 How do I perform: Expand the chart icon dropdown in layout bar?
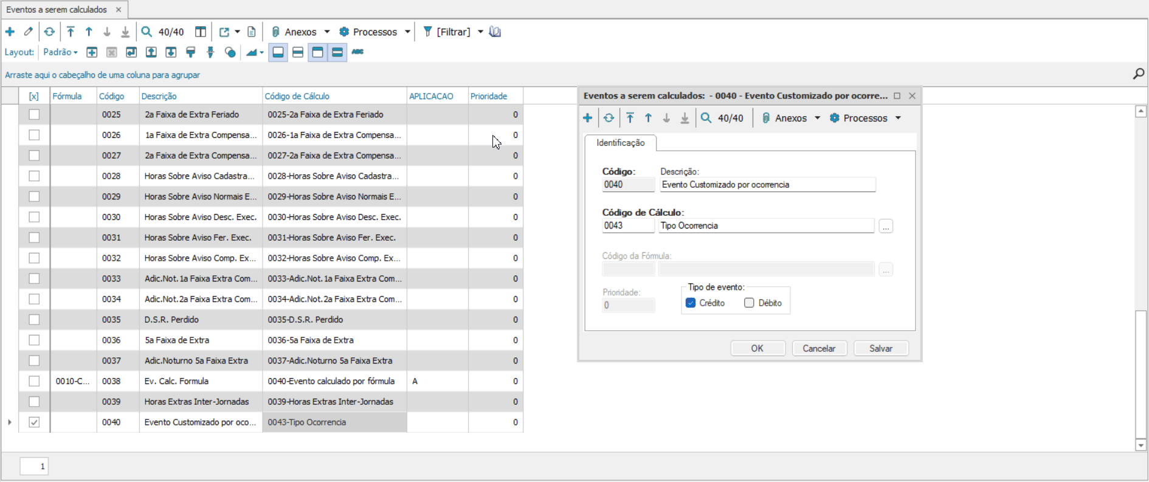pos(261,52)
